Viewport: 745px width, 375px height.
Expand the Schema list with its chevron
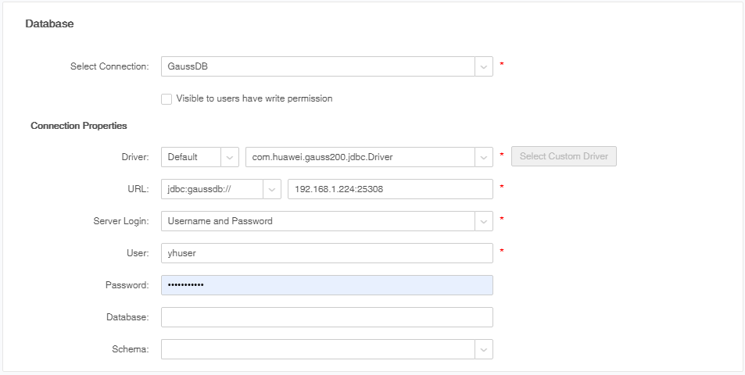tap(484, 349)
